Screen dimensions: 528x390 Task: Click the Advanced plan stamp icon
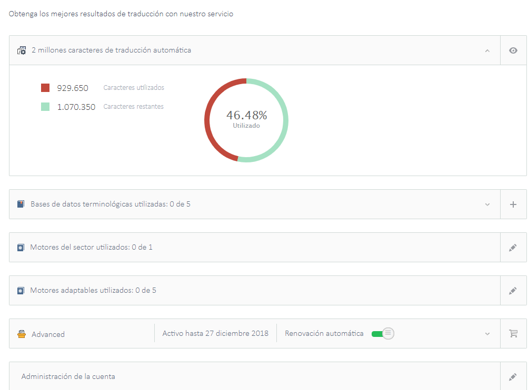(22, 334)
